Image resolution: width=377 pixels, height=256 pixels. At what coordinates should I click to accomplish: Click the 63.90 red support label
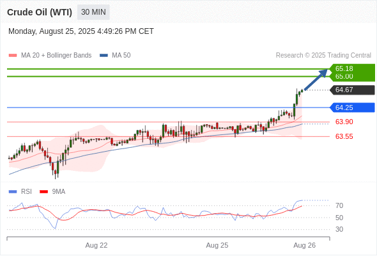[x=344, y=122]
